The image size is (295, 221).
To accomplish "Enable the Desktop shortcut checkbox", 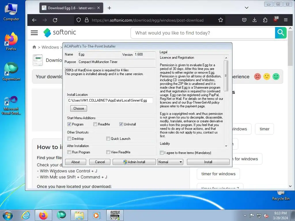I will [x=69, y=138].
